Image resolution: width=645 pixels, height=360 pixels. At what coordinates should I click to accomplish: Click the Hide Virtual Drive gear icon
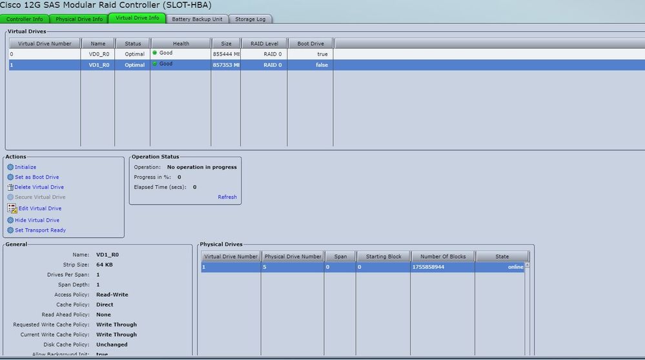click(x=10, y=220)
